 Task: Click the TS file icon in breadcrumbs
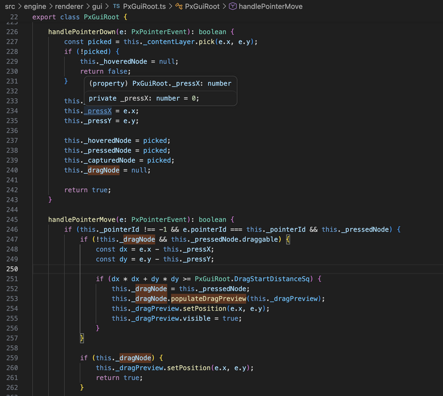pos(117,6)
